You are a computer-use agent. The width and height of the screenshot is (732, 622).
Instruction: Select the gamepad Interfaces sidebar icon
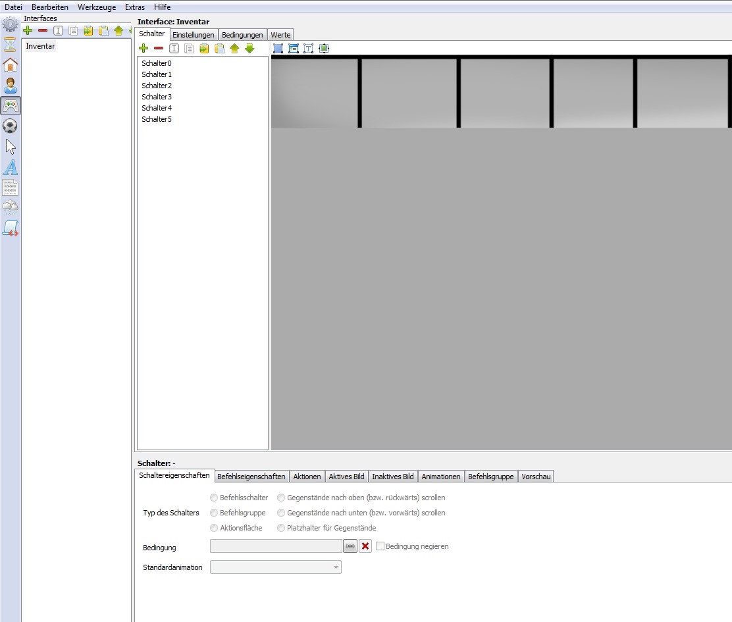[11, 106]
